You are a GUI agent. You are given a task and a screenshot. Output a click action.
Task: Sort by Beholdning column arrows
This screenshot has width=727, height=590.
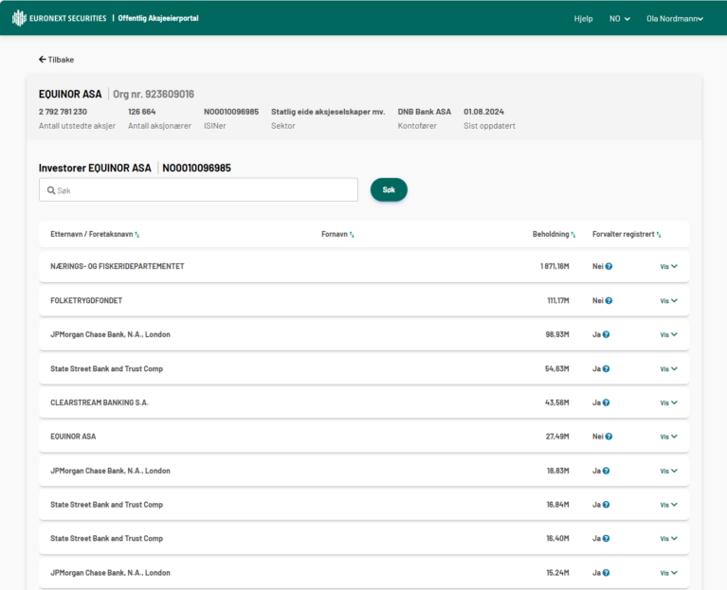pos(573,235)
